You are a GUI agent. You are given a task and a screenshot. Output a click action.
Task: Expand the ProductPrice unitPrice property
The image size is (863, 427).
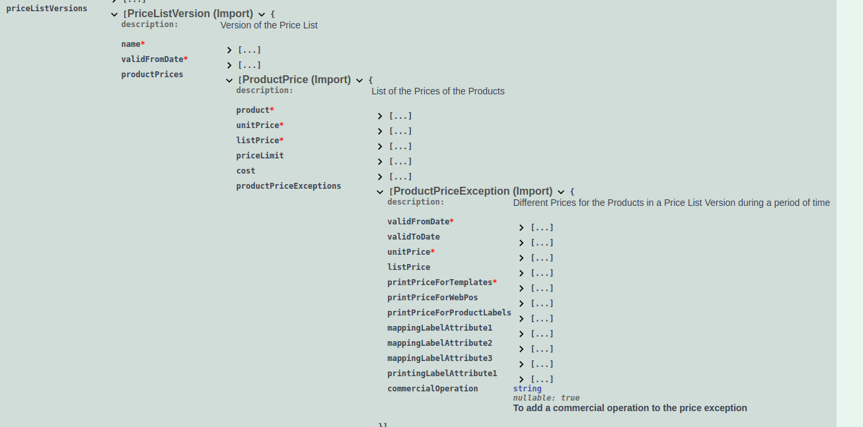tap(380, 131)
